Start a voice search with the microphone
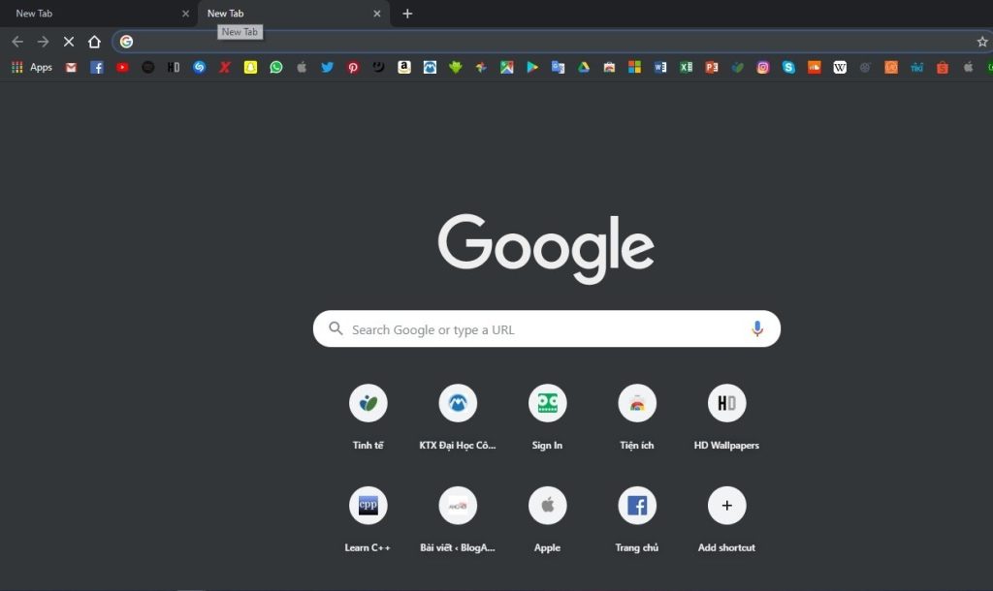Viewport: 993px width, 591px height. point(756,328)
